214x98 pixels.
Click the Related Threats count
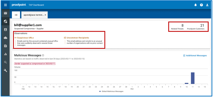coord(183,25)
